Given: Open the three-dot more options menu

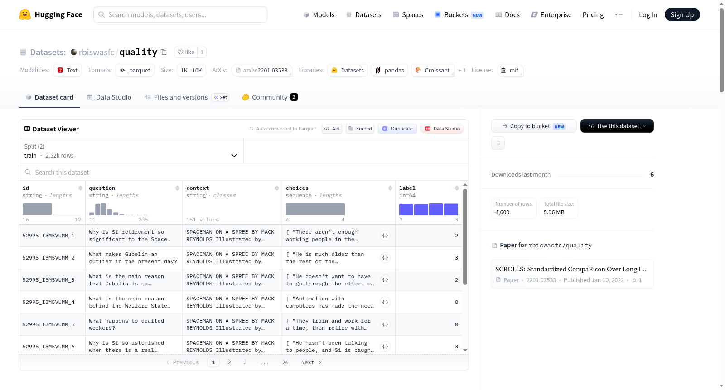Looking at the screenshot, I should (x=498, y=143).
